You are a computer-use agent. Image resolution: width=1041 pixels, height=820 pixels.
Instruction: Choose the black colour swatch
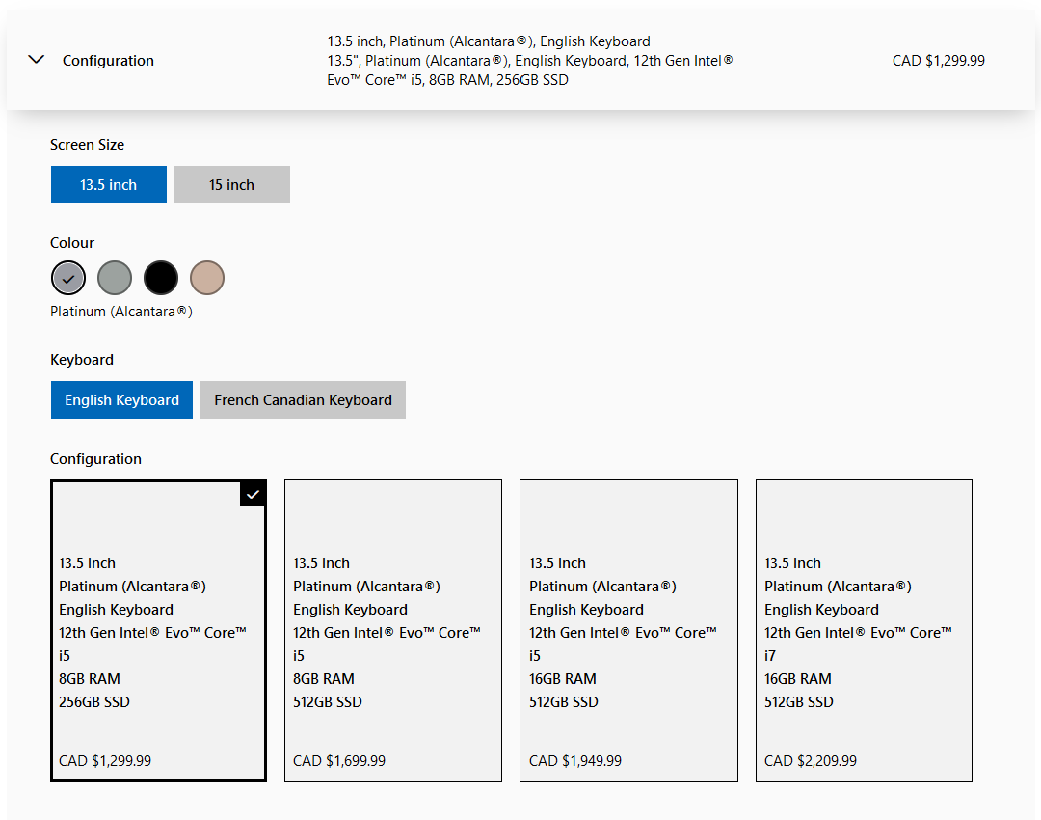(161, 278)
